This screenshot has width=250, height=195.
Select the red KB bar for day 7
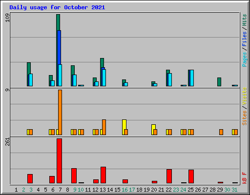[x=59, y=161]
